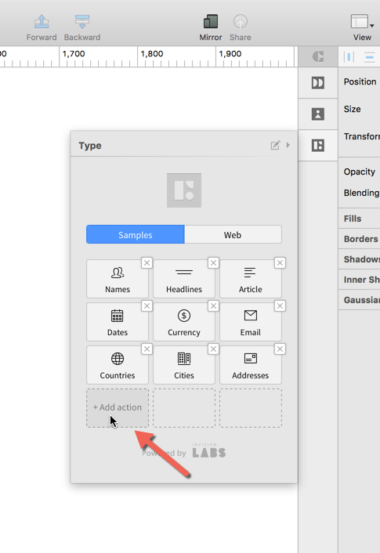This screenshot has height=553, width=380.
Task: Click the blue vertical distribute alignment icon
Action: (x=349, y=56)
